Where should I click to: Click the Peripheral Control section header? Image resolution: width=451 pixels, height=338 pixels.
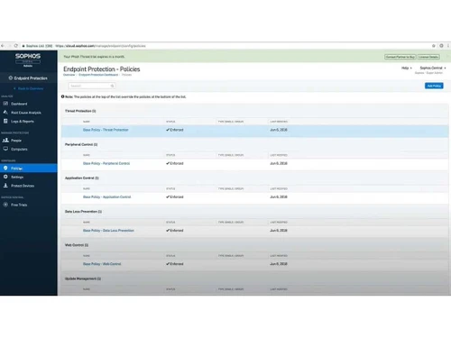tap(81, 144)
